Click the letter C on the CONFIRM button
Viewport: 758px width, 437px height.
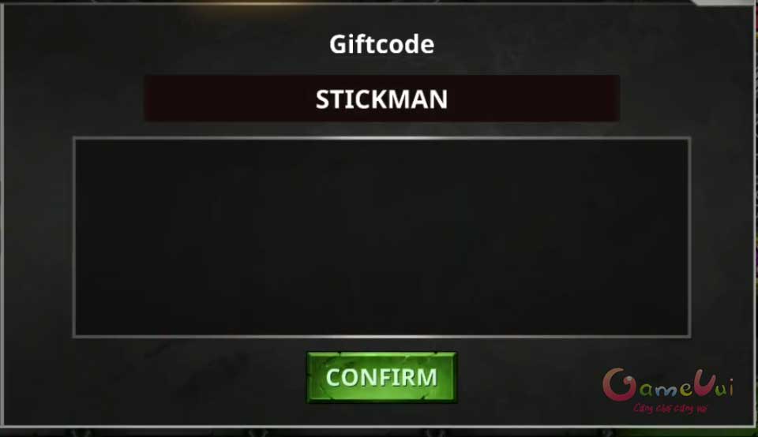point(333,378)
